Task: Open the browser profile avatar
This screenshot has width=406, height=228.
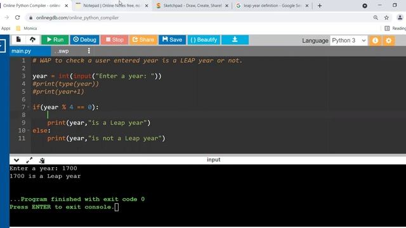Action: tap(400, 18)
